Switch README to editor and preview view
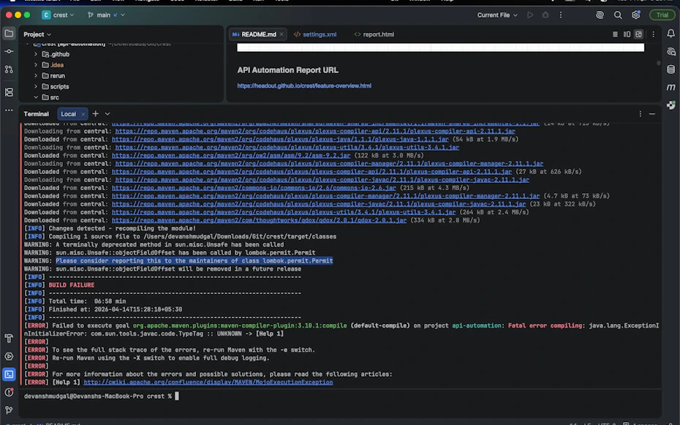Viewport: 680px width, 425px height. point(627,34)
